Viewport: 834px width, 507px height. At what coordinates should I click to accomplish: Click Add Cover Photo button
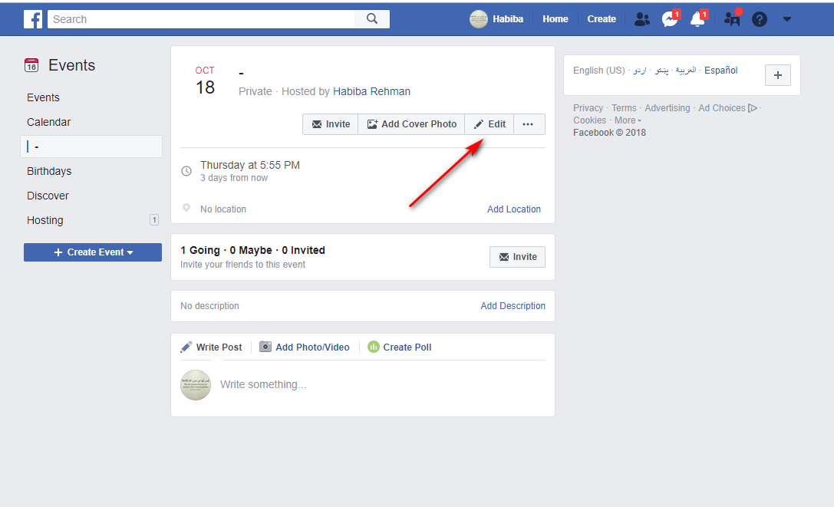pyautogui.click(x=412, y=124)
